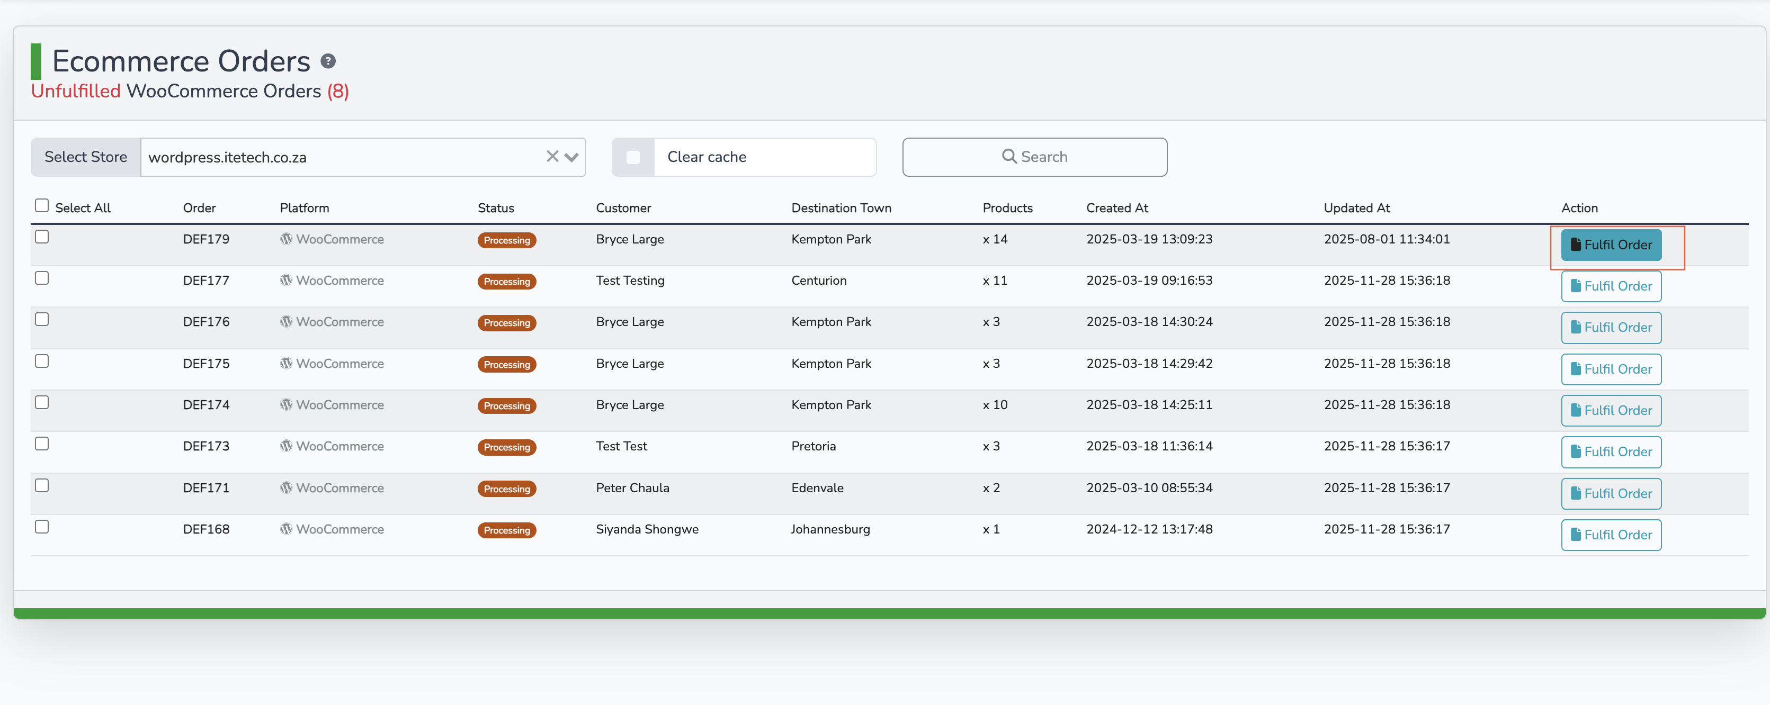
Task: Click the Destination Town column header
Action: point(841,208)
